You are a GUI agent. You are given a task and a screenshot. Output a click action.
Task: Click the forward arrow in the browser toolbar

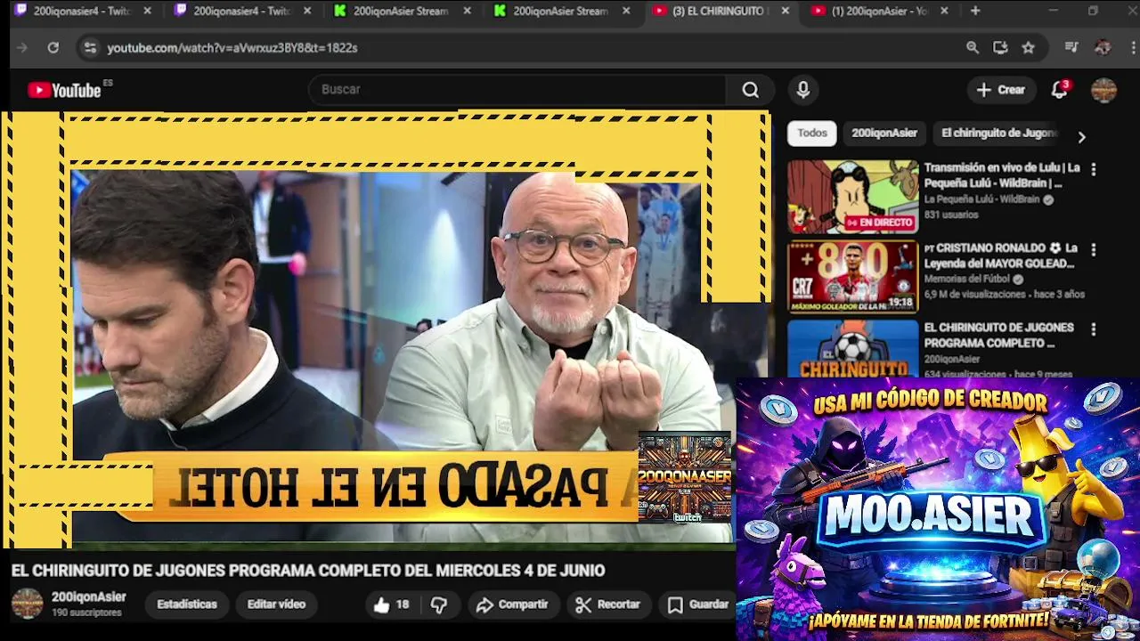pos(22,48)
